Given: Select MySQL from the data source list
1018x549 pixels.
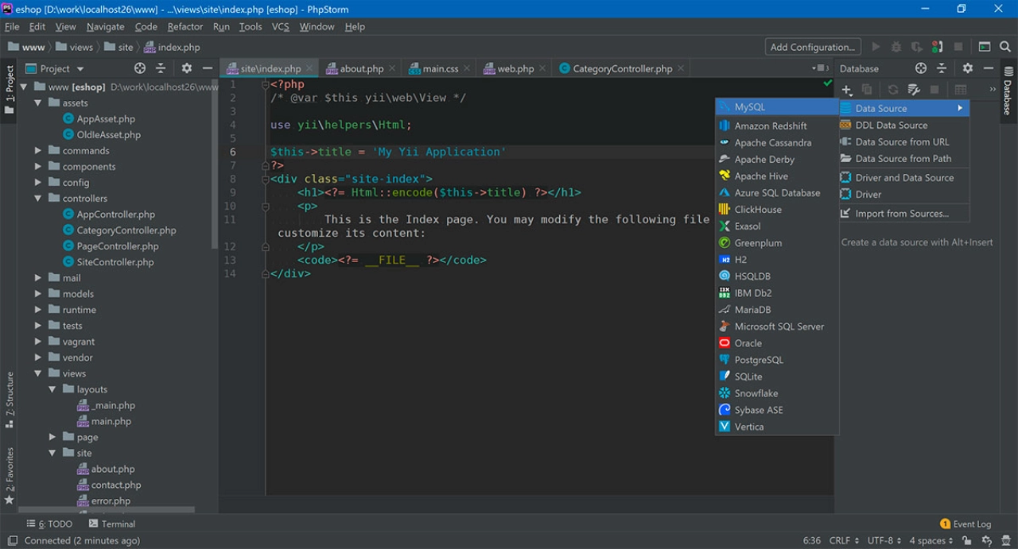Looking at the screenshot, I should [777, 106].
